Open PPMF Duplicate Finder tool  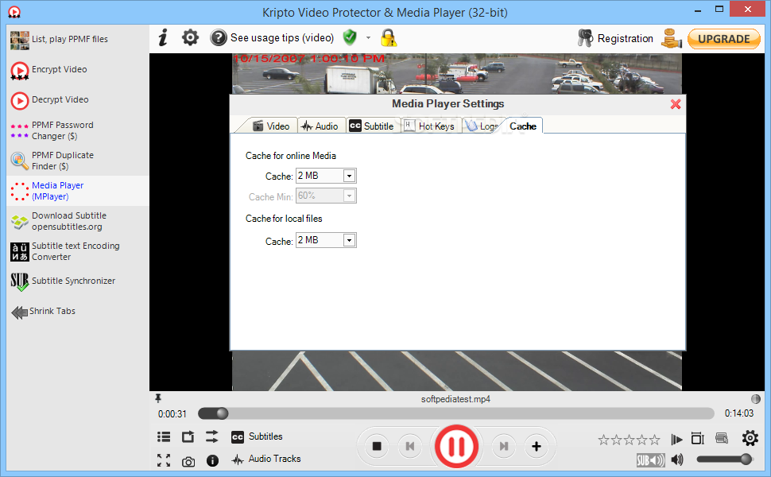tap(78, 161)
